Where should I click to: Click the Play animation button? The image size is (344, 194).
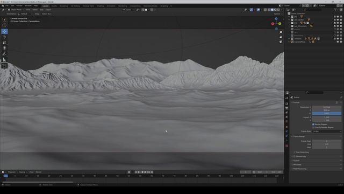pyautogui.click(x=145, y=172)
